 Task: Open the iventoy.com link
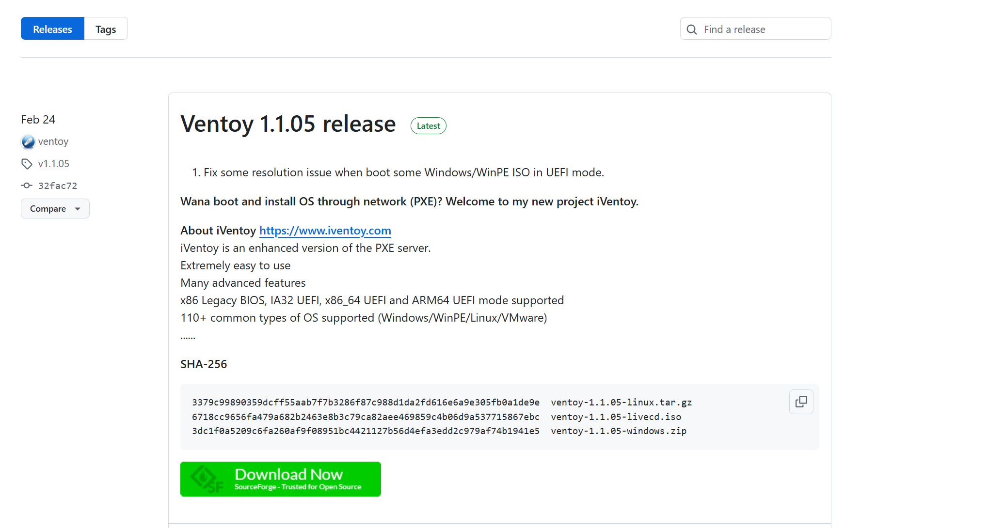[x=325, y=231]
